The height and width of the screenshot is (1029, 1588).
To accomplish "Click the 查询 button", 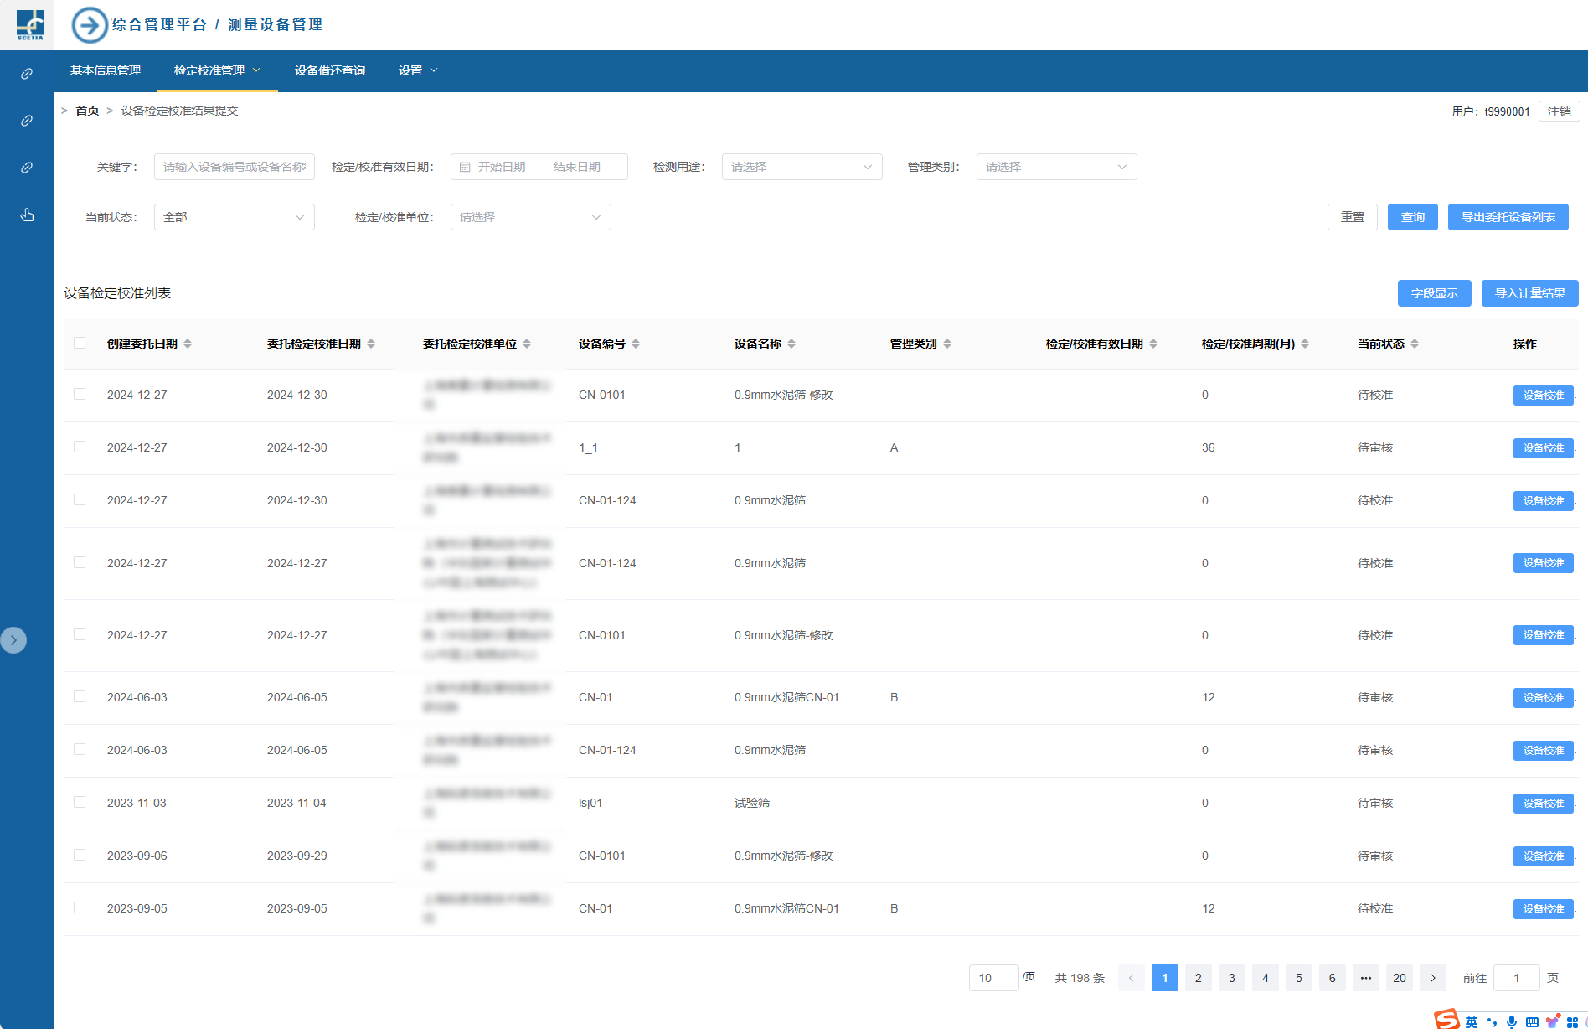I will point(1412,217).
